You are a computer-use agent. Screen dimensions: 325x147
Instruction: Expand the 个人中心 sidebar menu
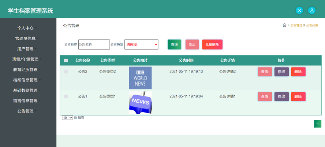pyautogui.click(x=27, y=28)
